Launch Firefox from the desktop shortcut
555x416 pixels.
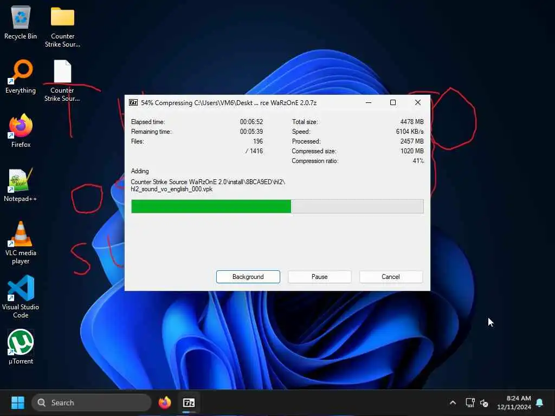tap(21, 131)
